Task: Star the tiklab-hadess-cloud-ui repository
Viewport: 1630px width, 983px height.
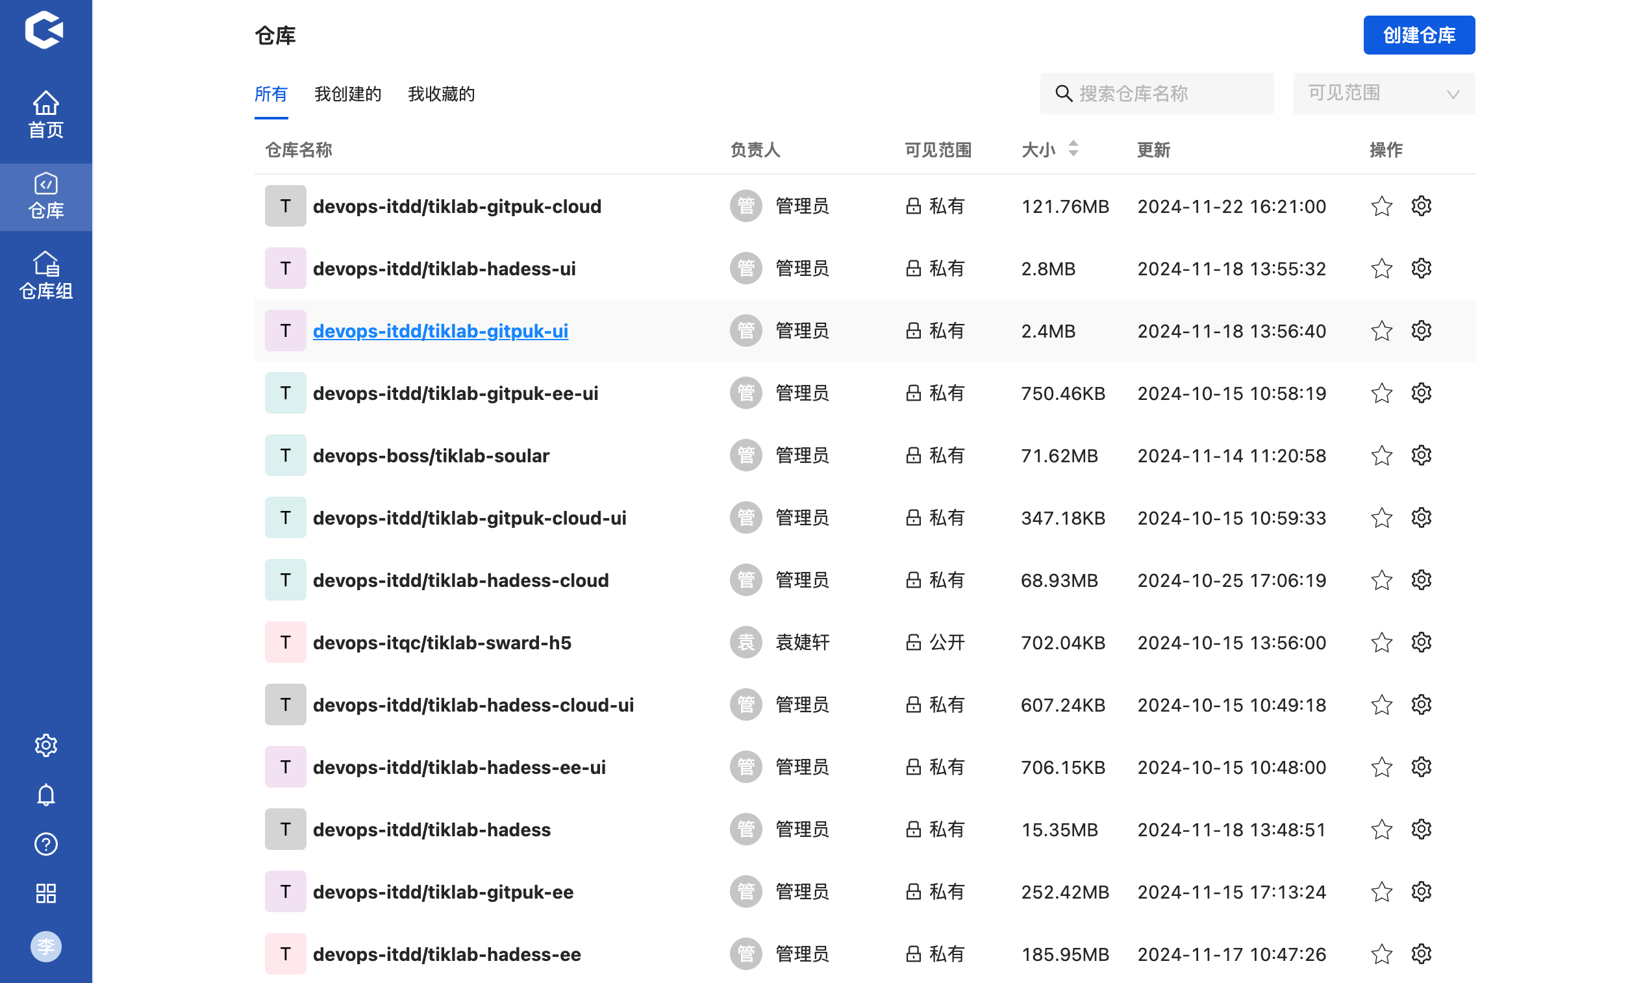Action: (1381, 705)
